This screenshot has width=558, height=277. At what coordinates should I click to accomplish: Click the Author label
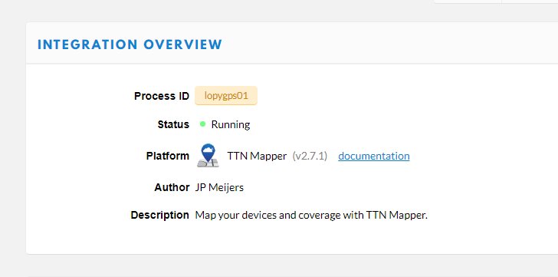(172, 187)
